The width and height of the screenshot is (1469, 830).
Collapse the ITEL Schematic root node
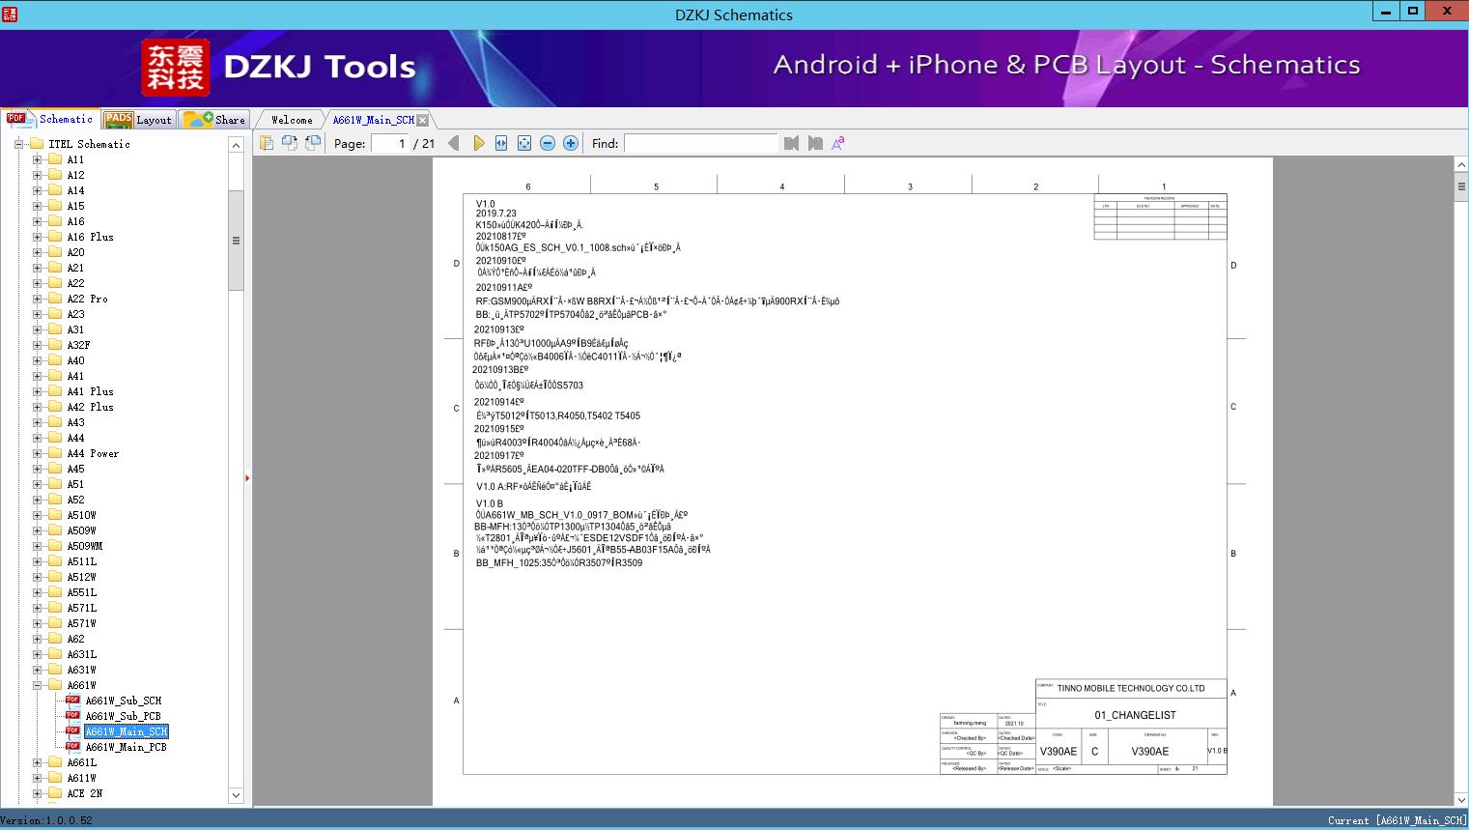pos(18,144)
